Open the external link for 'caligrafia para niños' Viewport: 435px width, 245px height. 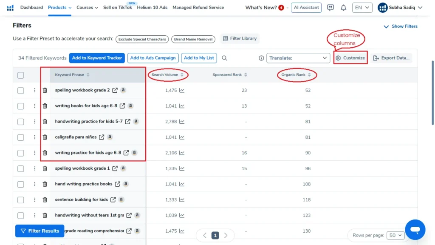click(102, 137)
